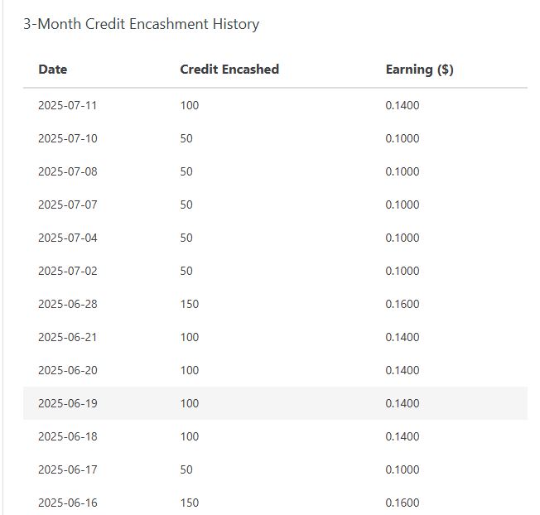Screen dimensions: 540x515
Task: Click the 2025-06-20 date entry
Action: click(67, 370)
